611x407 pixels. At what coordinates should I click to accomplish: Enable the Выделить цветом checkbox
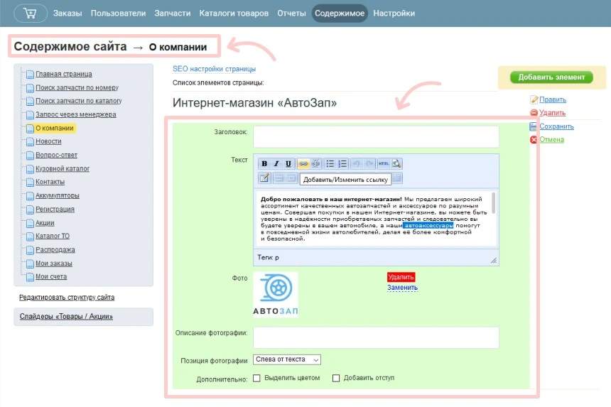(256, 378)
